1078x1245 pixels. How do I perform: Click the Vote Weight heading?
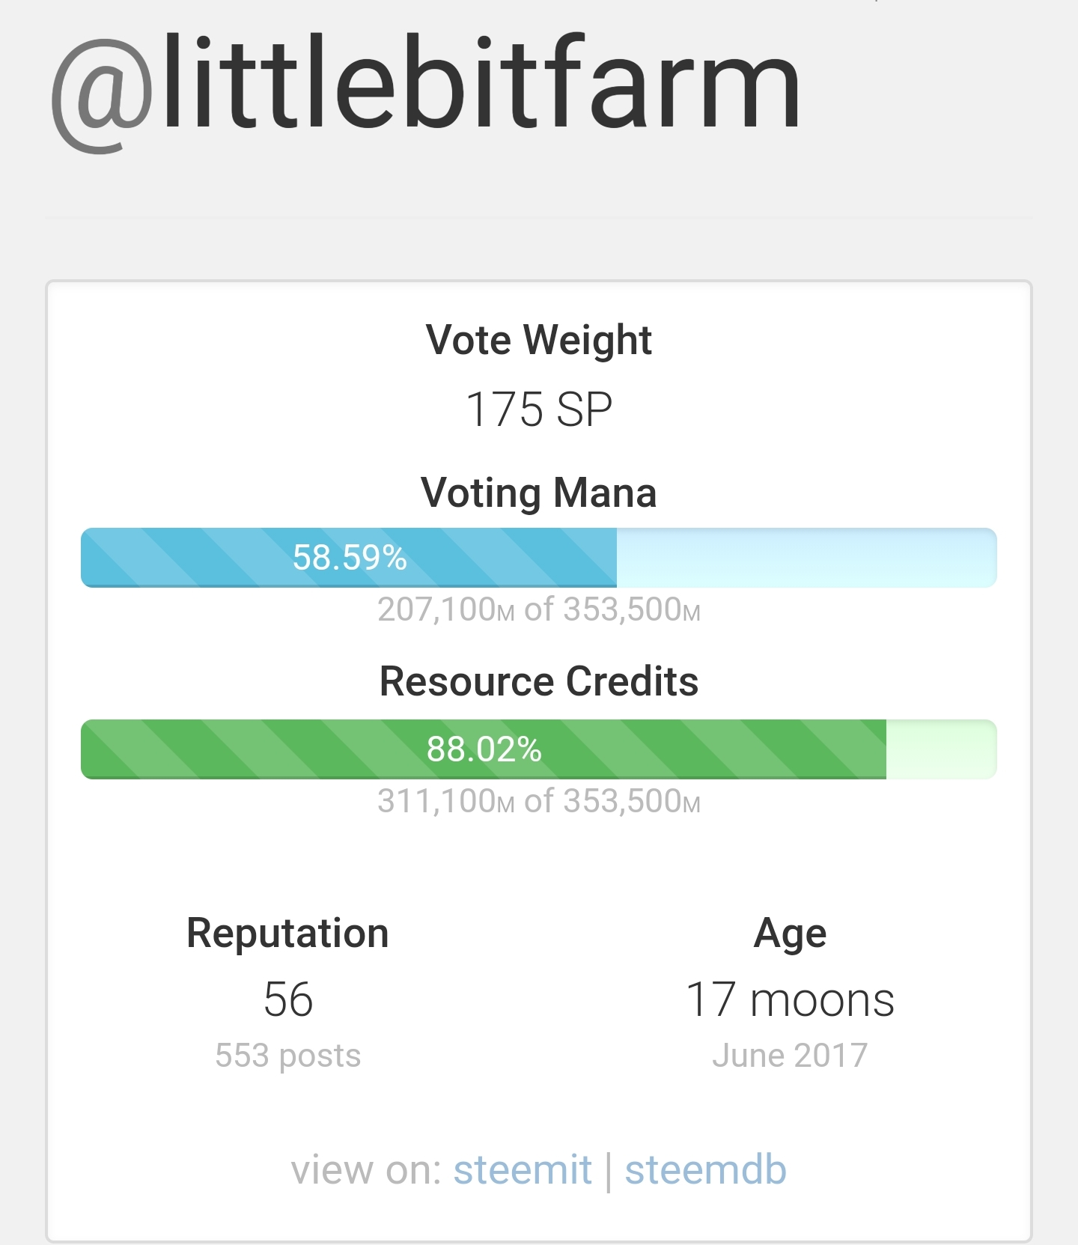tap(539, 341)
